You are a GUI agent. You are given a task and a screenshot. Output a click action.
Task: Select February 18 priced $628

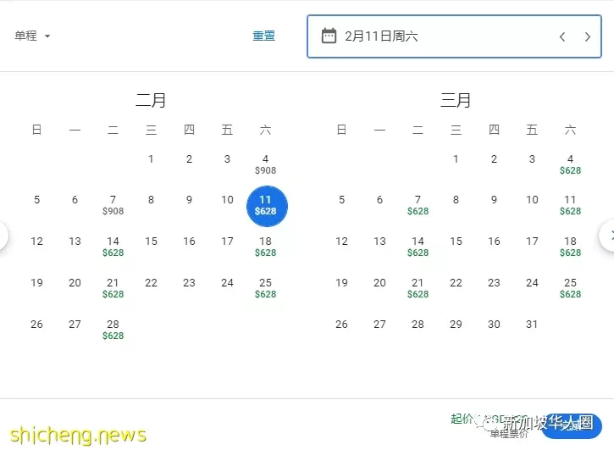[x=265, y=247]
